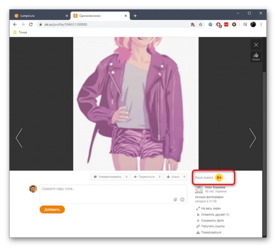Click your avatar next to the comment field

point(33,189)
